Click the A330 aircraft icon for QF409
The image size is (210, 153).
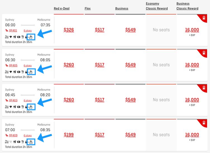pos(31,142)
